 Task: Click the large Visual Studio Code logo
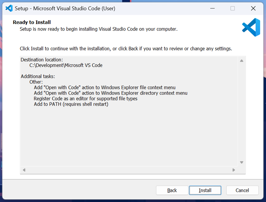[x=251, y=27]
